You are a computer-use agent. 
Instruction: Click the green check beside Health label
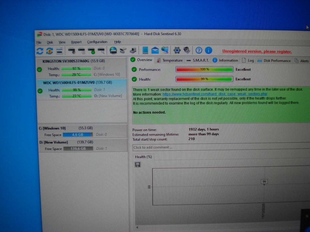click(x=134, y=79)
